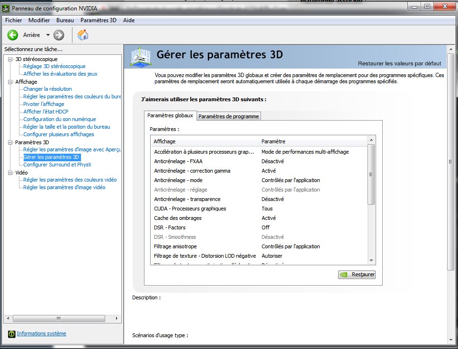Collapse the Vidéo tree node
Viewport: 458px width, 349px height.
10,173
